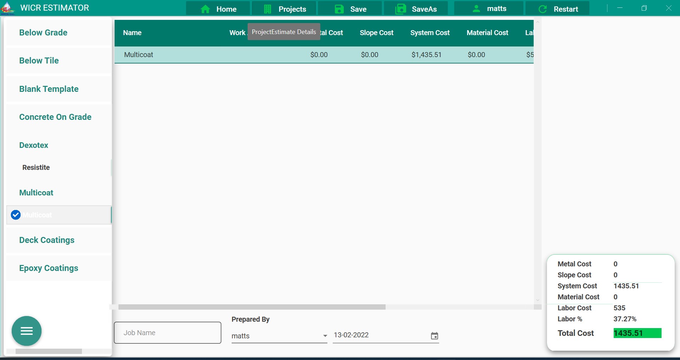Click the Labor % value 37.27%

(x=625, y=319)
